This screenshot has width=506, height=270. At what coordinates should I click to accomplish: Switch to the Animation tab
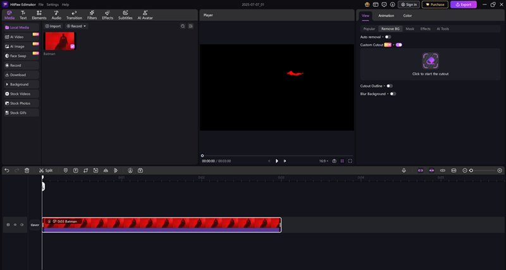tap(386, 15)
